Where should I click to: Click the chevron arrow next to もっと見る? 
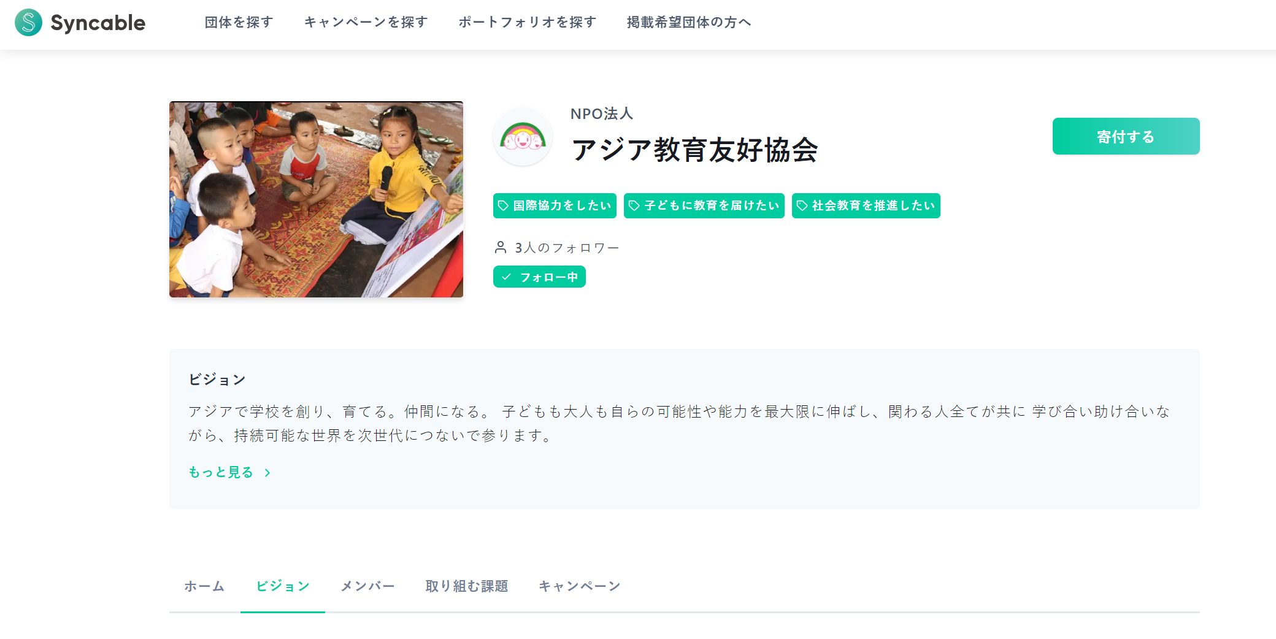pos(267,473)
